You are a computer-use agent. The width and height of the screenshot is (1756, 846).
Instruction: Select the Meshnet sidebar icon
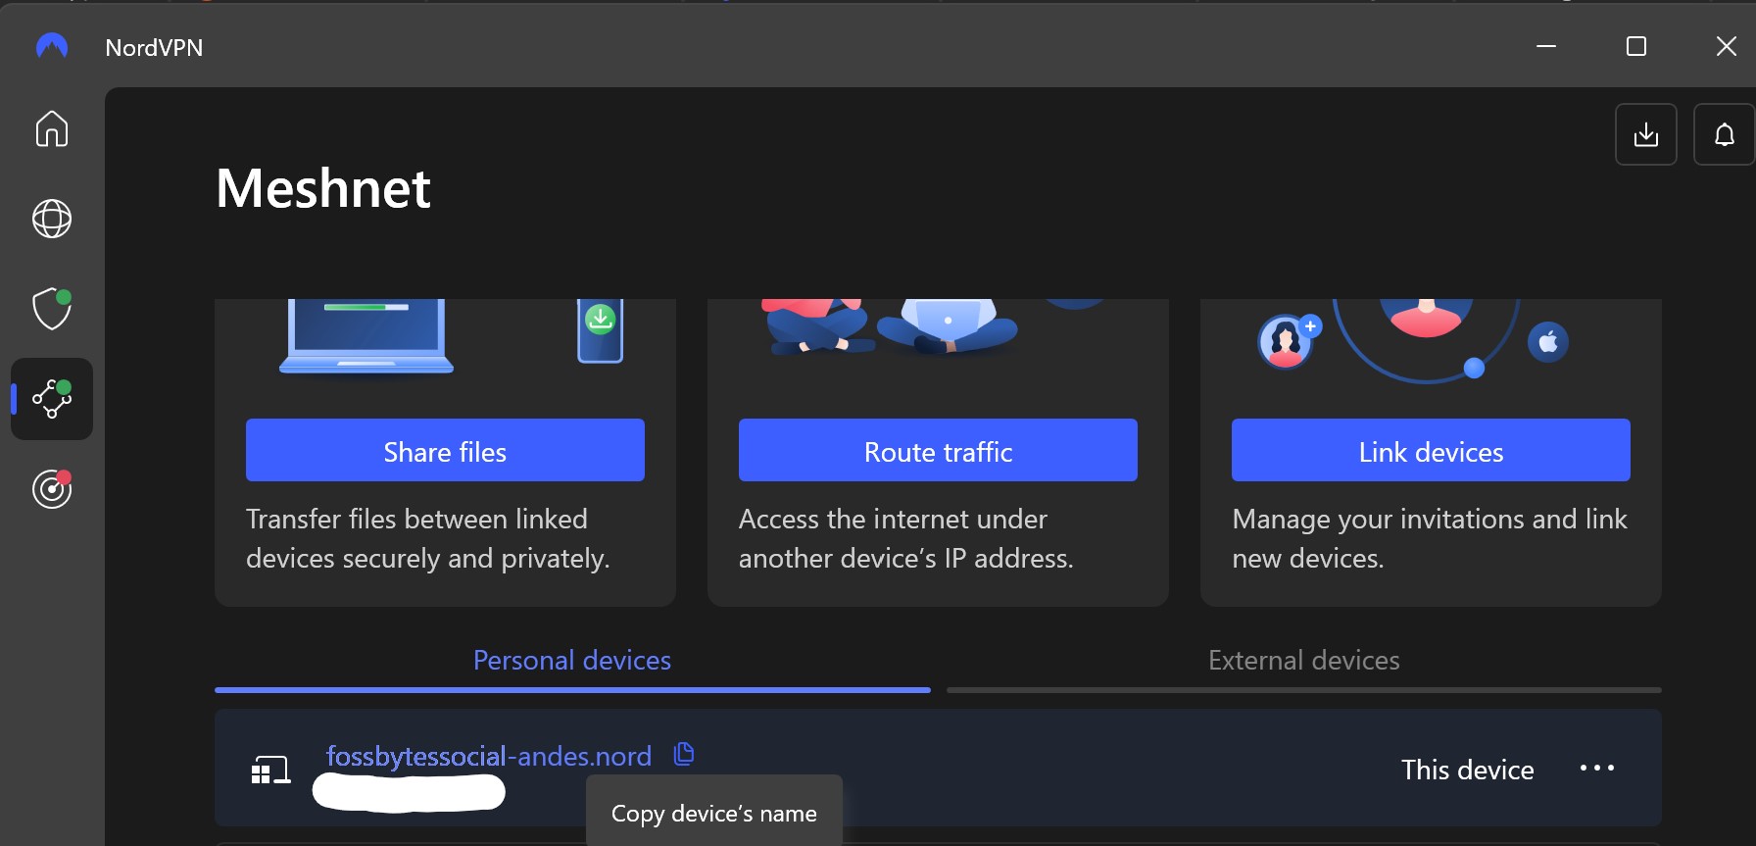pos(52,399)
